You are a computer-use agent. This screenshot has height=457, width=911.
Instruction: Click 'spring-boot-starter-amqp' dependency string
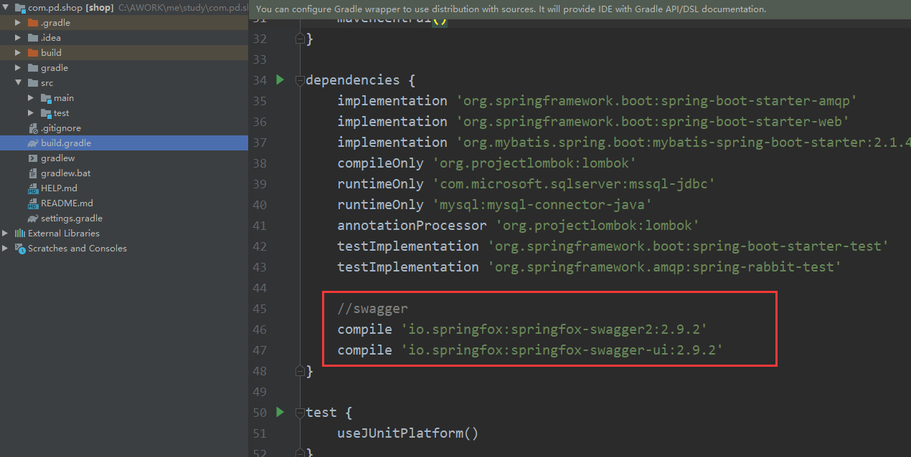pos(656,100)
